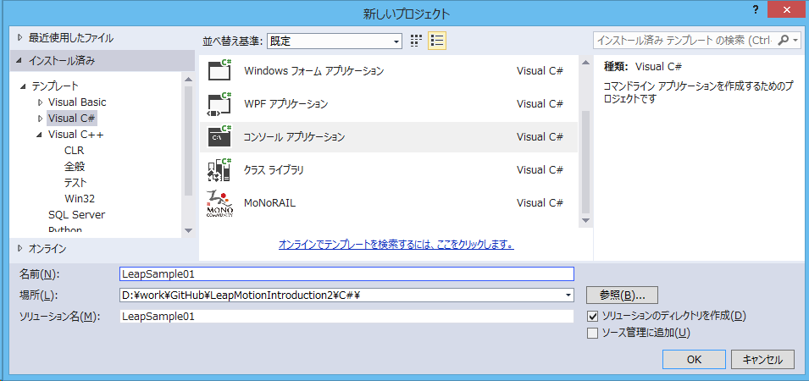Switch to medium icons list view
The height and width of the screenshot is (381, 809).
pyautogui.click(x=437, y=40)
